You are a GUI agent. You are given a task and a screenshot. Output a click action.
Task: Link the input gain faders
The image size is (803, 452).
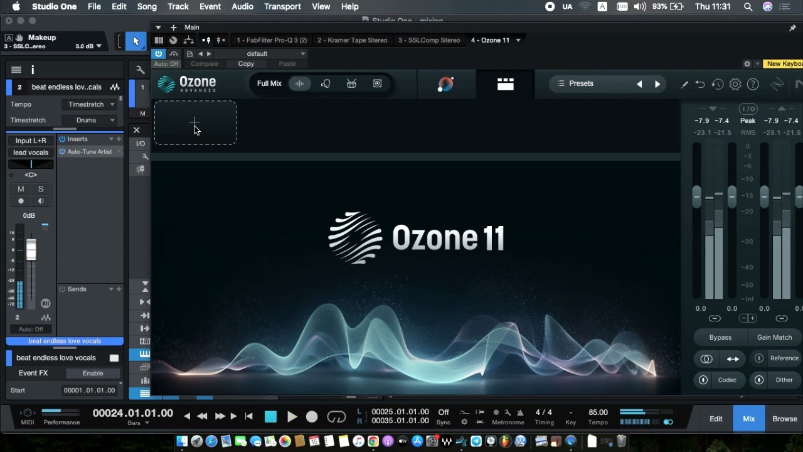715,318
